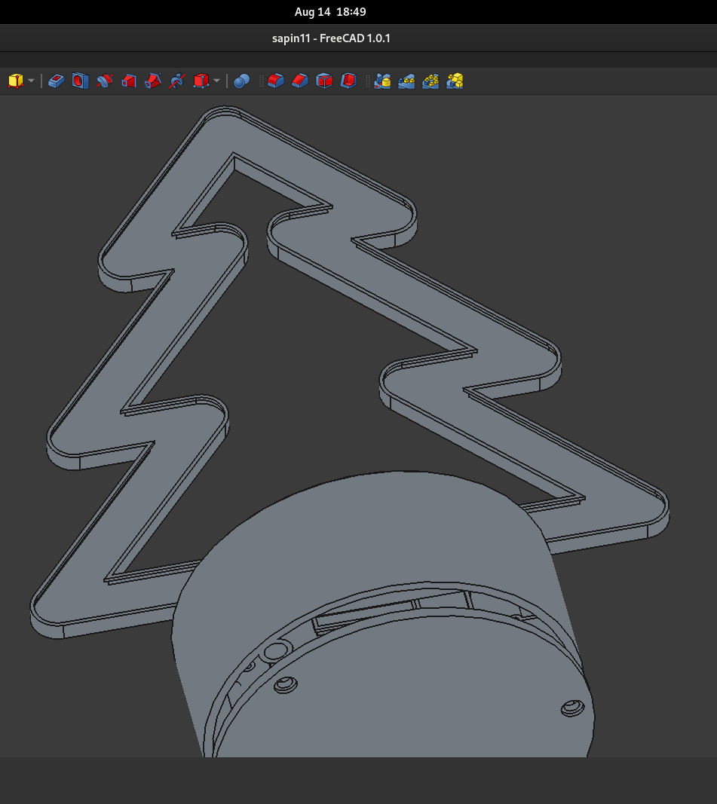717x804 pixels.
Task: Select the Groove tool
Action: [105, 81]
